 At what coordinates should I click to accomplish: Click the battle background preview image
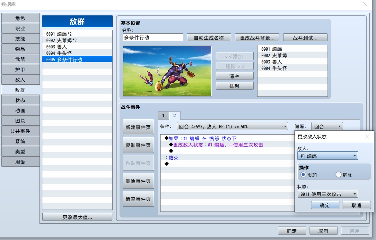167,71
